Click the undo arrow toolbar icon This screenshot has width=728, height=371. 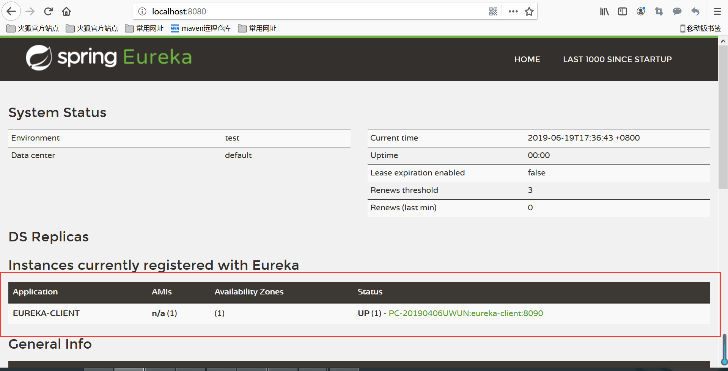pyautogui.click(x=695, y=11)
